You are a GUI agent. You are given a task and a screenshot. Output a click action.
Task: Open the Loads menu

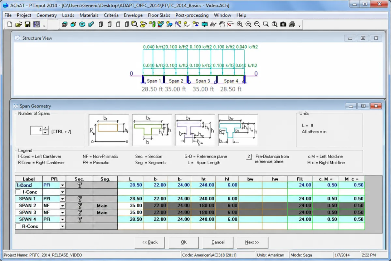[68, 15]
